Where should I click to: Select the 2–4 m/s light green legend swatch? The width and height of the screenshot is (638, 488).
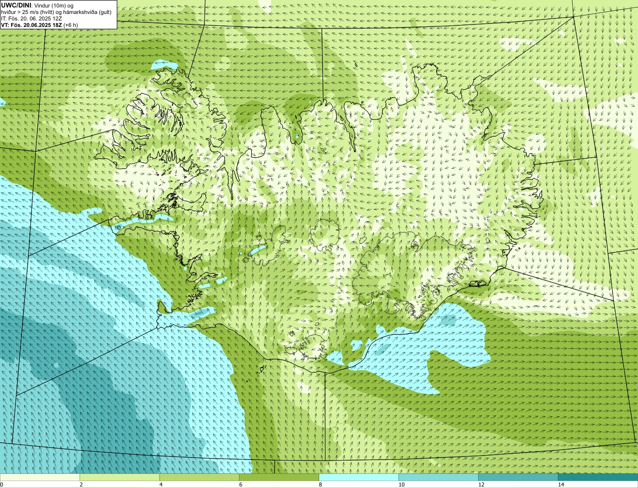pos(120,477)
